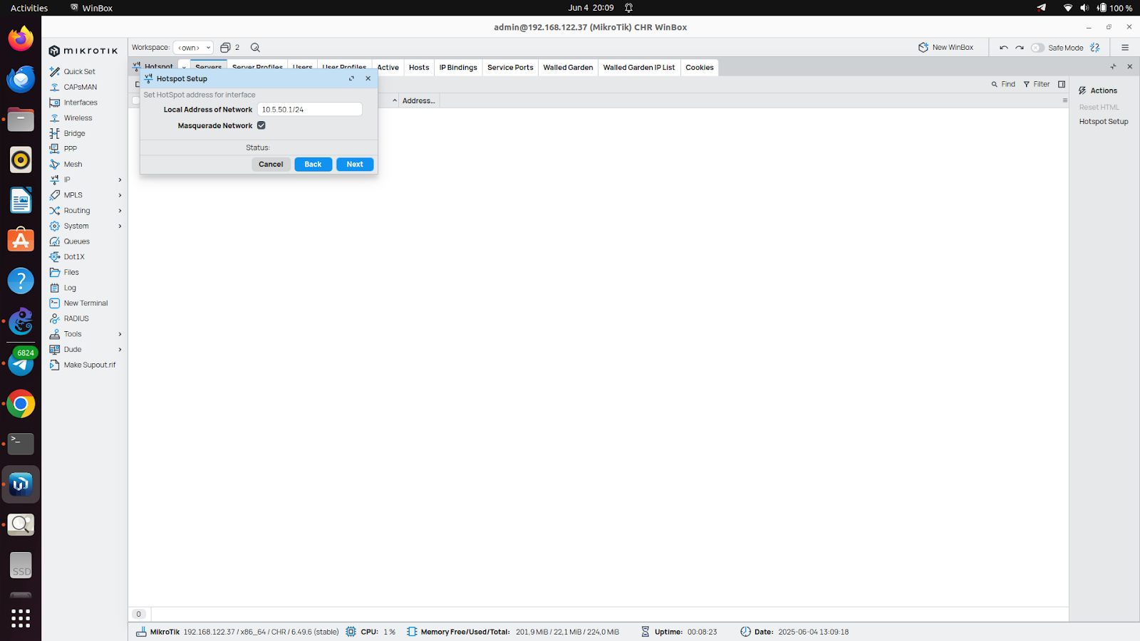This screenshot has height=641, width=1140.
Task: Switch to the Active tab
Action: [388, 68]
